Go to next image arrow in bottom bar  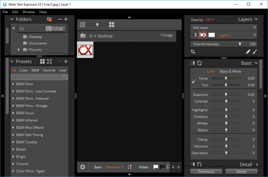point(179,167)
